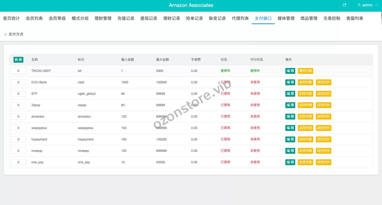Viewport: 382px width, 205px height.
Task: Disable collection (禁用代收) for TRC20-USDT
Action: (305, 71)
